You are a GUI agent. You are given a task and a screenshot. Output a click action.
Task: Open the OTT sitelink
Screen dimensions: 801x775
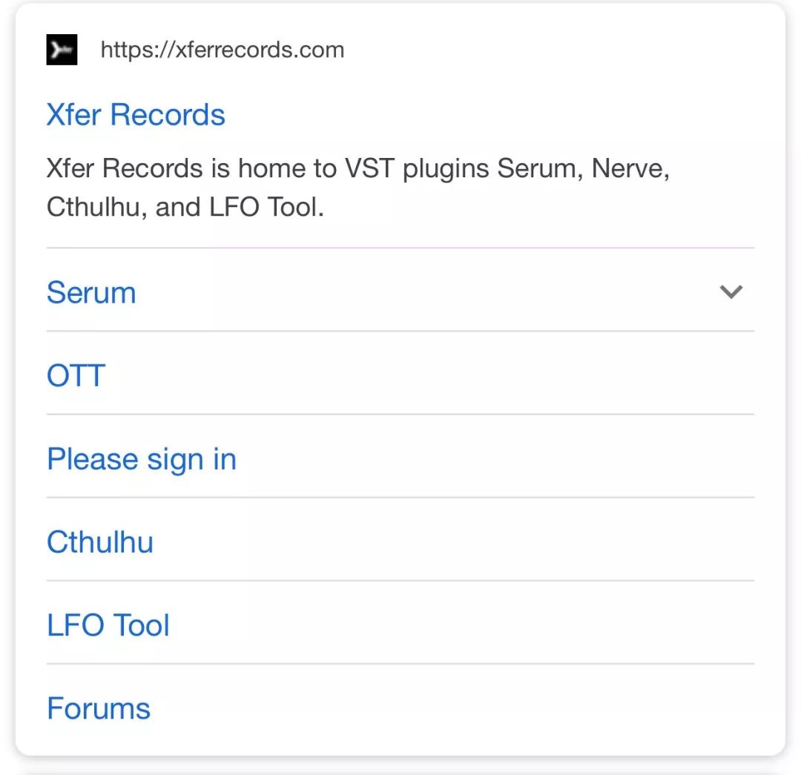[76, 375]
